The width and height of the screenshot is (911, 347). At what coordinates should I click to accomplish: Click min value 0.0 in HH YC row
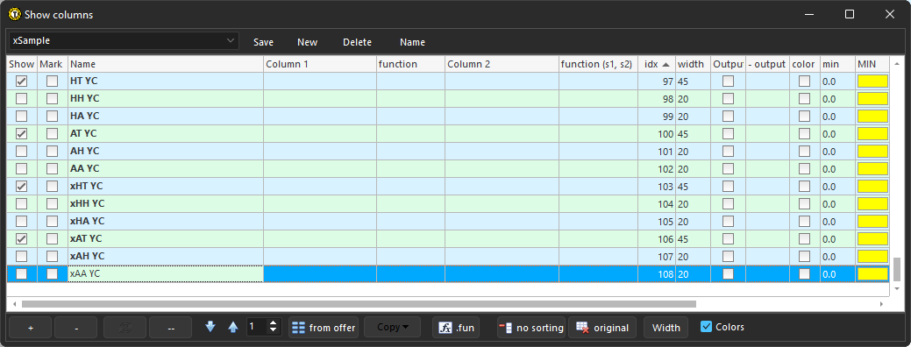[829, 99]
